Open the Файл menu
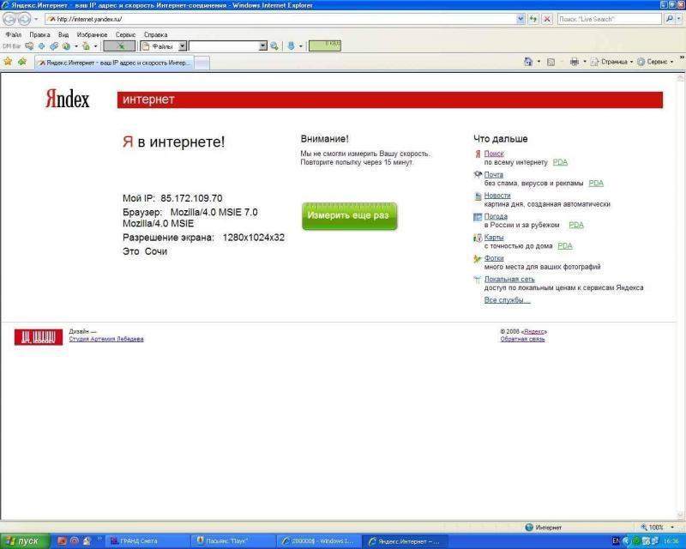This screenshot has height=549, width=686. tap(14, 34)
